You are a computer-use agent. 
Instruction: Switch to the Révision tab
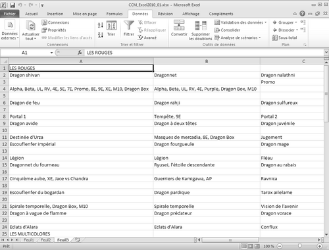click(165, 14)
